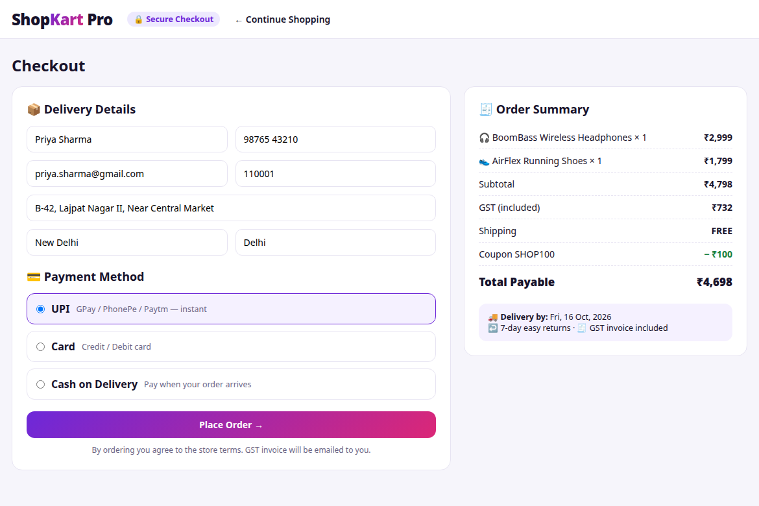Click the 7-day easy returns text
The image size is (759, 506).
(x=535, y=328)
